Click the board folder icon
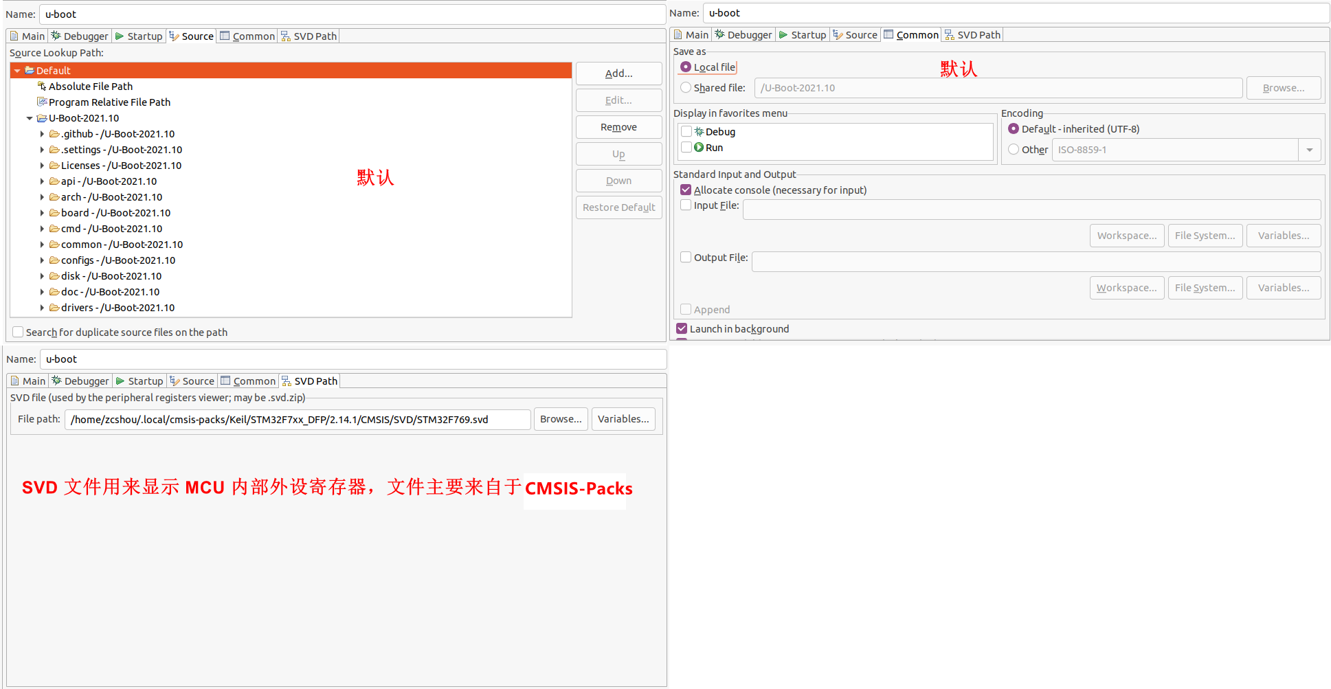The height and width of the screenshot is (689, 1331). (54, 213)
